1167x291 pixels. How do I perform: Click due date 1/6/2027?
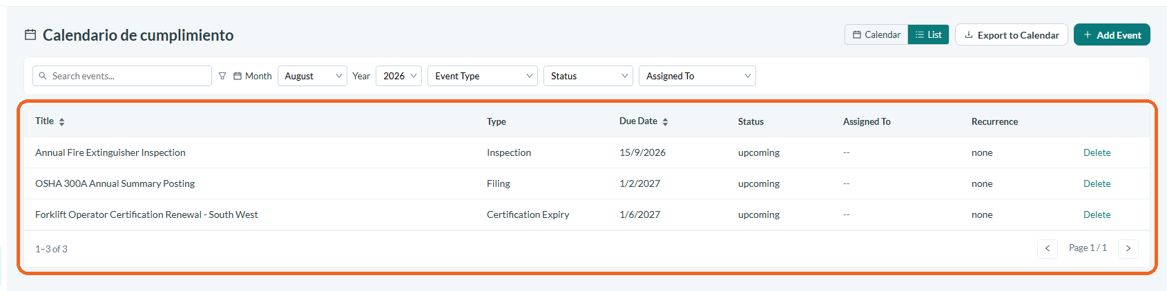click(x=639, y=214)
